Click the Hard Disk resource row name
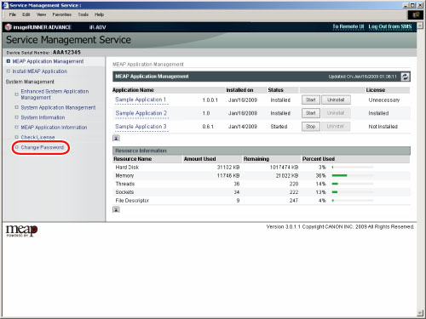The height and width of the screenshot is (319, 426). click(127, 168)
